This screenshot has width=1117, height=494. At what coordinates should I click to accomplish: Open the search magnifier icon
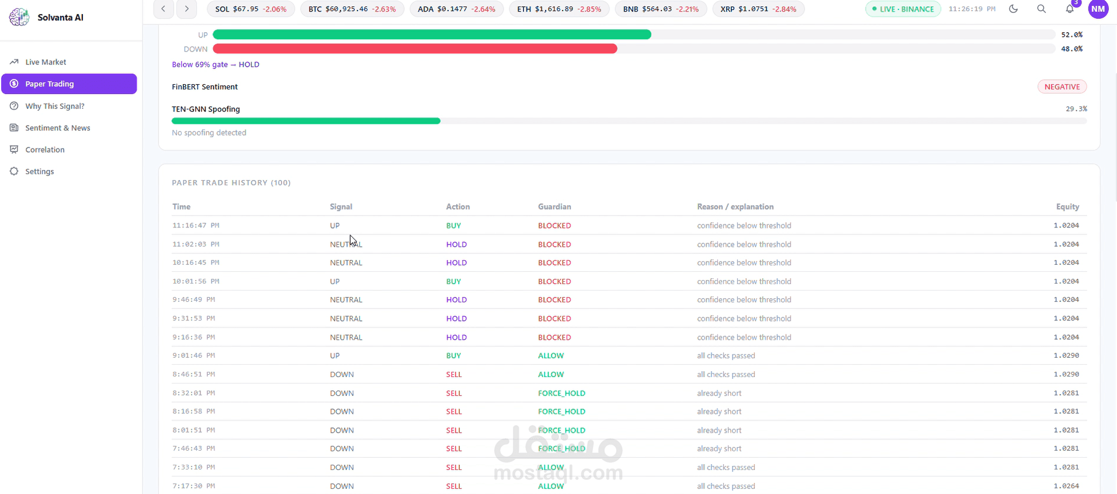(x=1041, y=9)
